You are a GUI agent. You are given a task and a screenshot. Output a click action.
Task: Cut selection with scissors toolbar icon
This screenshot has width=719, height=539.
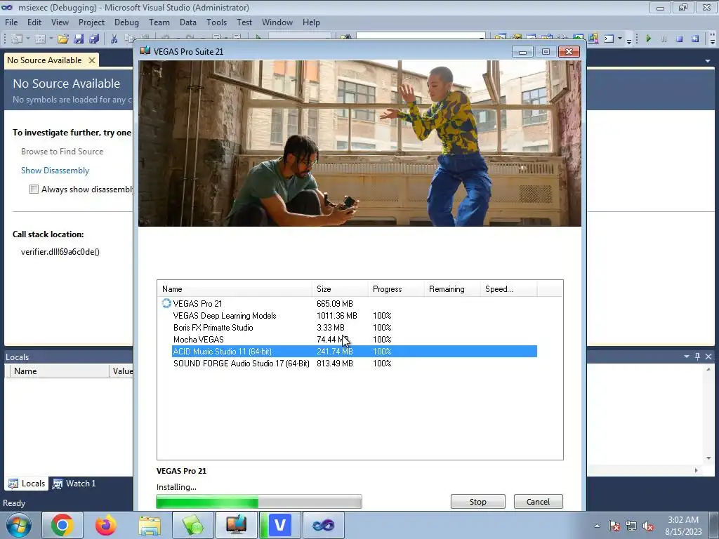click(x=114, y=39)
